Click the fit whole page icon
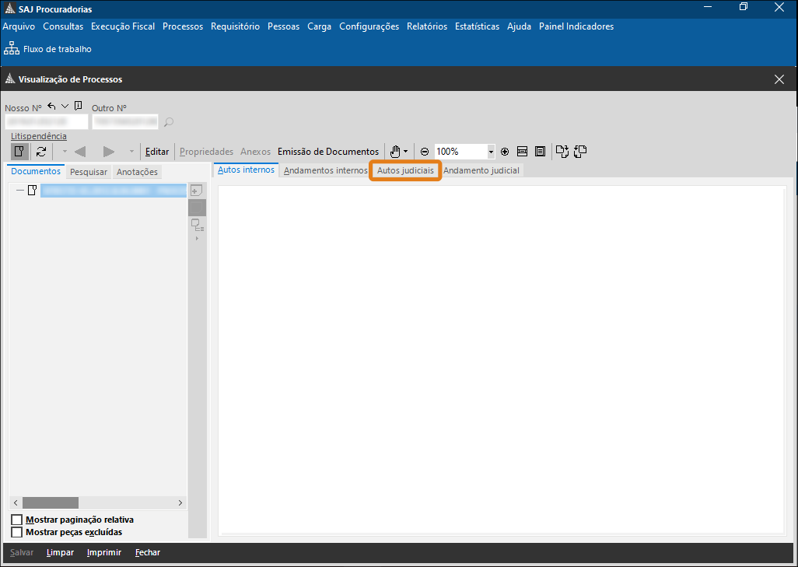 coord(540,152)
